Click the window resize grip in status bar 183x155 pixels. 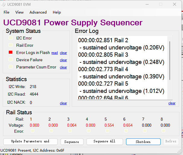pyautogui.click(x=179, y=151)
